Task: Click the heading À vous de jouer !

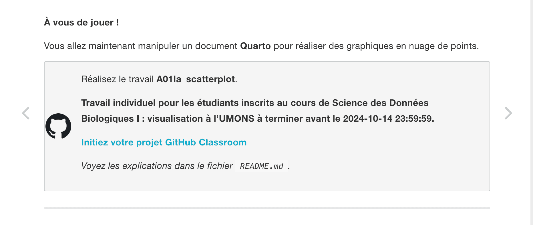Action: tap(81, 22)
